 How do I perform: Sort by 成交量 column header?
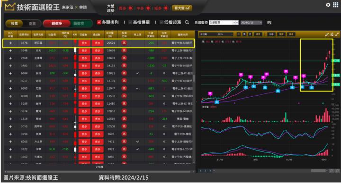click(x=110, y=34)
